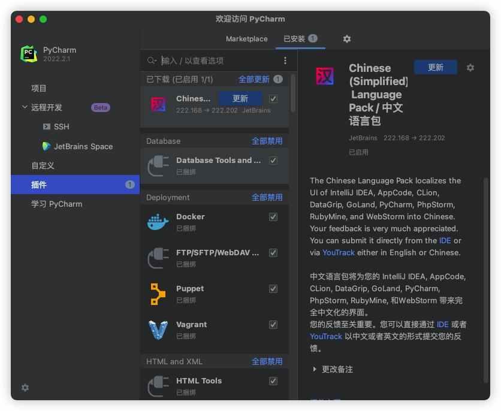Click the green zoom window button
This screenshot has width=501, height=411.
tap(43, 19)
